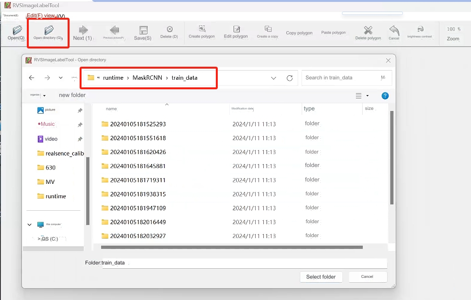Viewport: 471px width, 300px height.
Task: Expand the recent locations chevron
Action: click(x=61, y=78)
